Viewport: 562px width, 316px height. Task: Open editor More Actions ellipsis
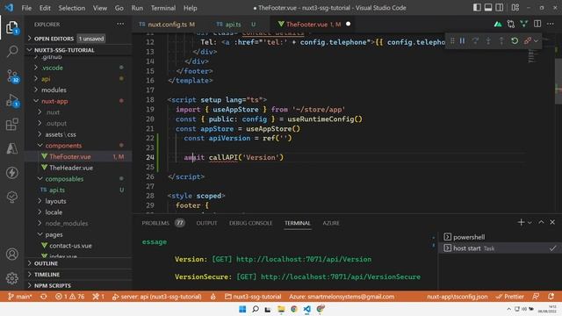tap(551, 25)
